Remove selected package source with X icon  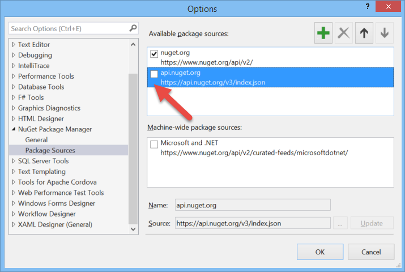pos(343,33)
